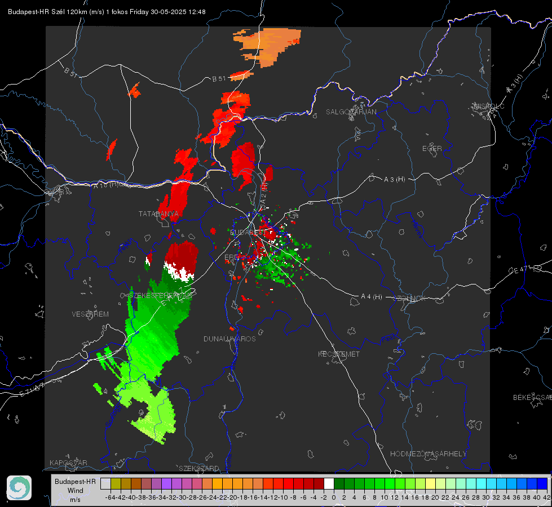The width and height of the screenshot is (552, 507).
Task: Click the BÉKÉSCSABA label at the map edge
Action: point(532,397)
